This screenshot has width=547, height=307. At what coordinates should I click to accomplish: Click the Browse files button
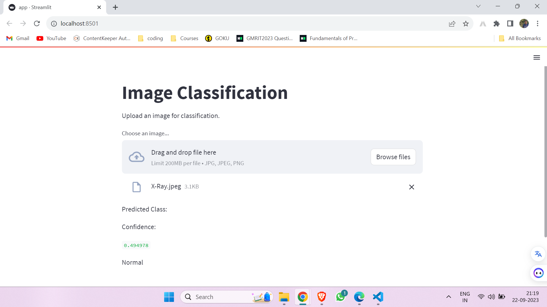point(393,157)
